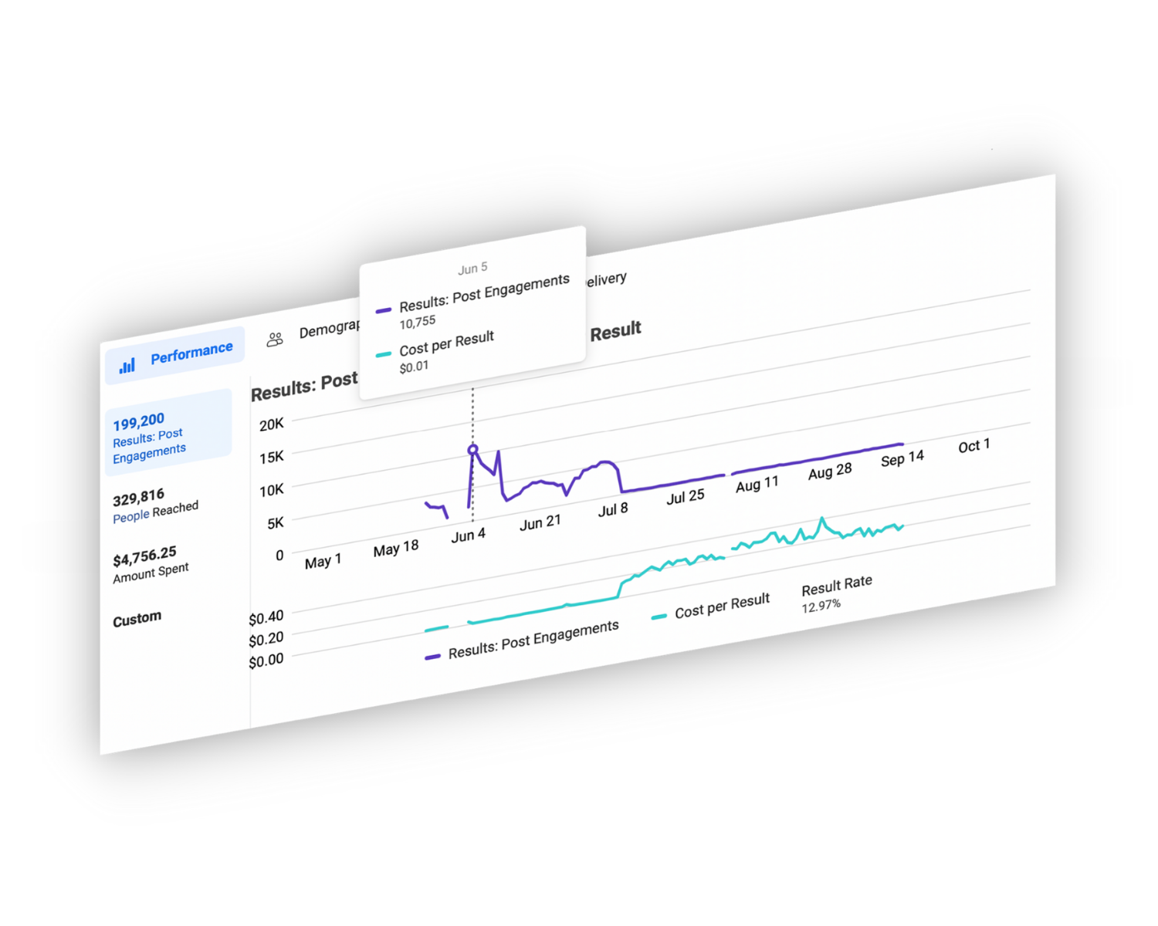Select the Custom metric option
This screenshot has height=926, width=1158.
(137, 620)
